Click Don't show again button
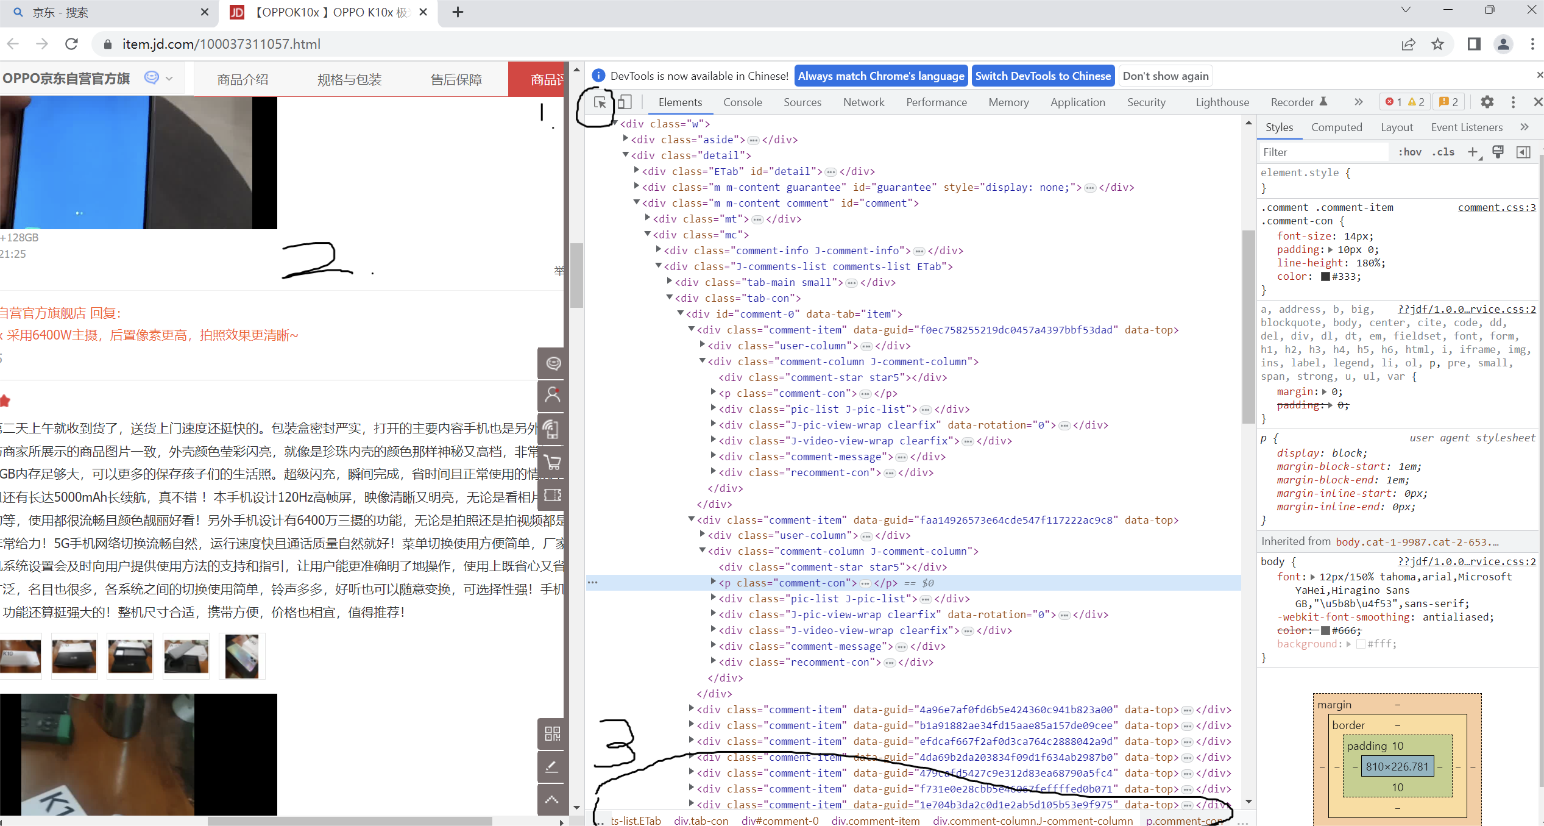The height and width of the screenshot is (826, 1544). tap(1166, 76)
